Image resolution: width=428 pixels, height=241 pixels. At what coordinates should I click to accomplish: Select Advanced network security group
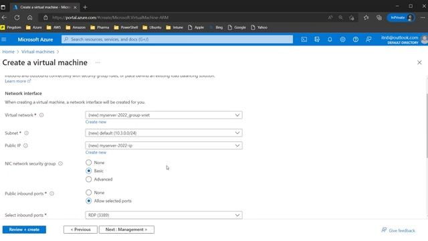pos(88,179)
